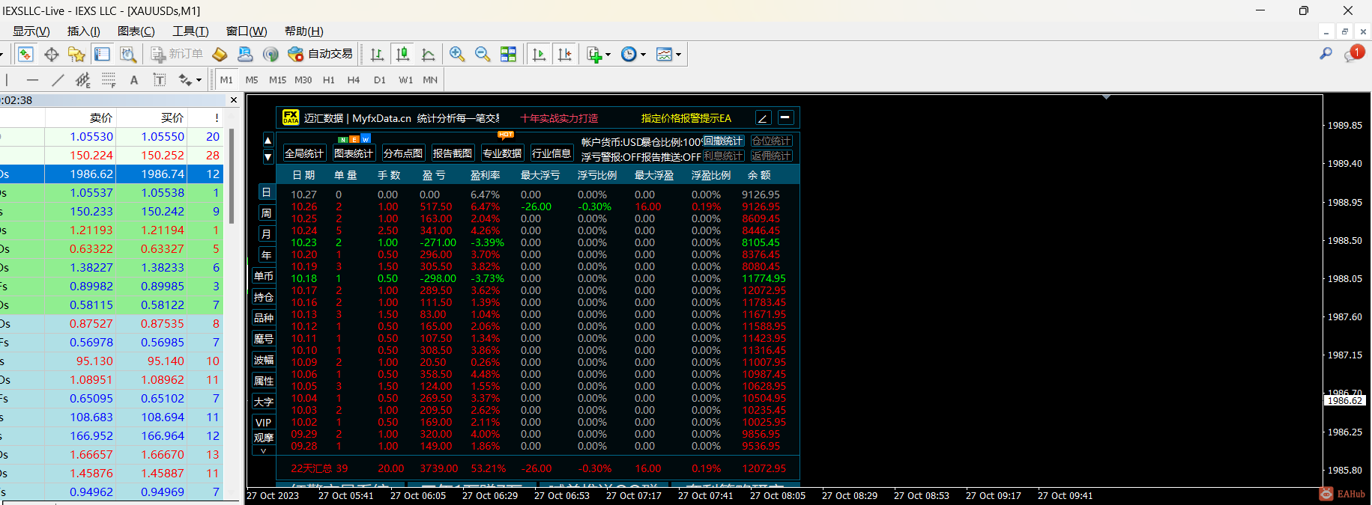Select the Fibonacci retracement tool
Screen dimensions: 1372x505
tap(109, 80)
